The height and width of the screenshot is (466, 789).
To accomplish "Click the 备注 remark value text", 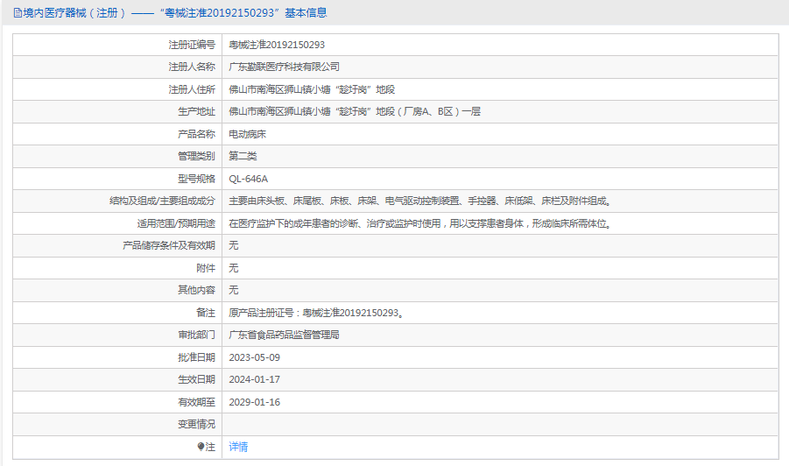I will (x=316, y=313).
